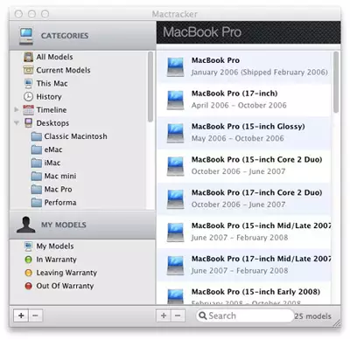350x340 pixels.
Task: Collapse the Desktops disclosure triangle
Action: click(17, 123)
